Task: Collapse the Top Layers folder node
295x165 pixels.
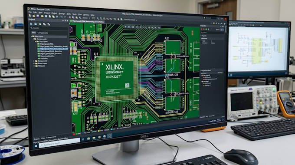Action: (x=36, y=41)
